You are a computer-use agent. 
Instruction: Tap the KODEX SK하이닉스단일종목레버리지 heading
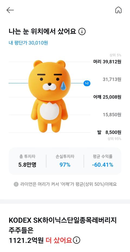tap(63, 221)
